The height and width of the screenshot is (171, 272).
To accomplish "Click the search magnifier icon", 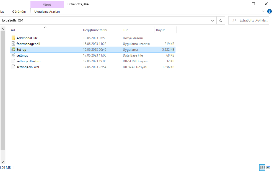I will (x=234, y=20).
